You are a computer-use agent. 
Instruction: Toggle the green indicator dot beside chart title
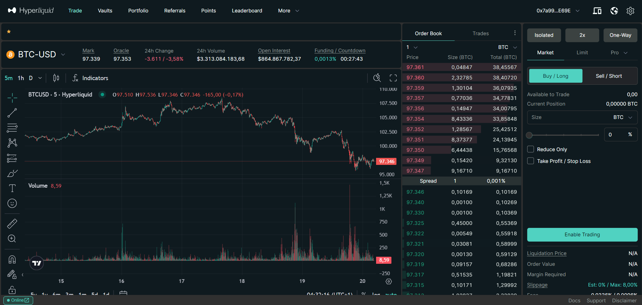click(102, 95)
